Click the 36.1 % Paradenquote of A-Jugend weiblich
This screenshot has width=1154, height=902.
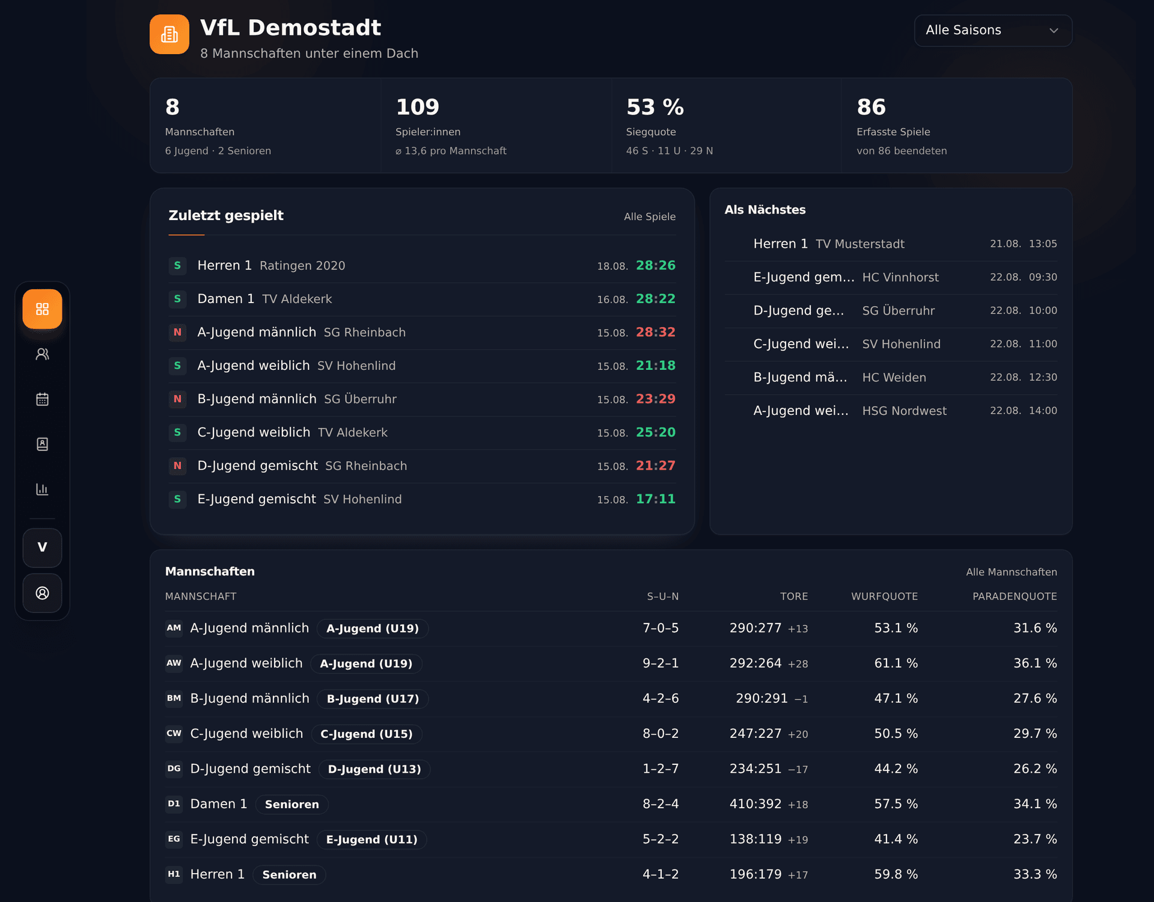1035,663
